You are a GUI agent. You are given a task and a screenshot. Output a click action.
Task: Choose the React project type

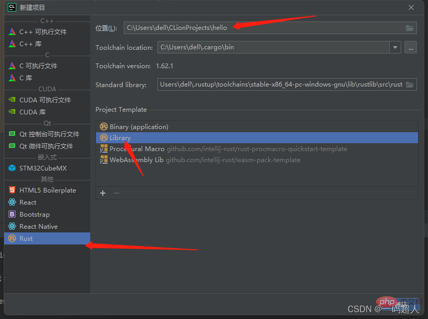(x=47, y=203)
